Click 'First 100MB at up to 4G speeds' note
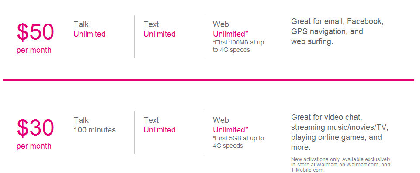 click(x=238, y=46)
